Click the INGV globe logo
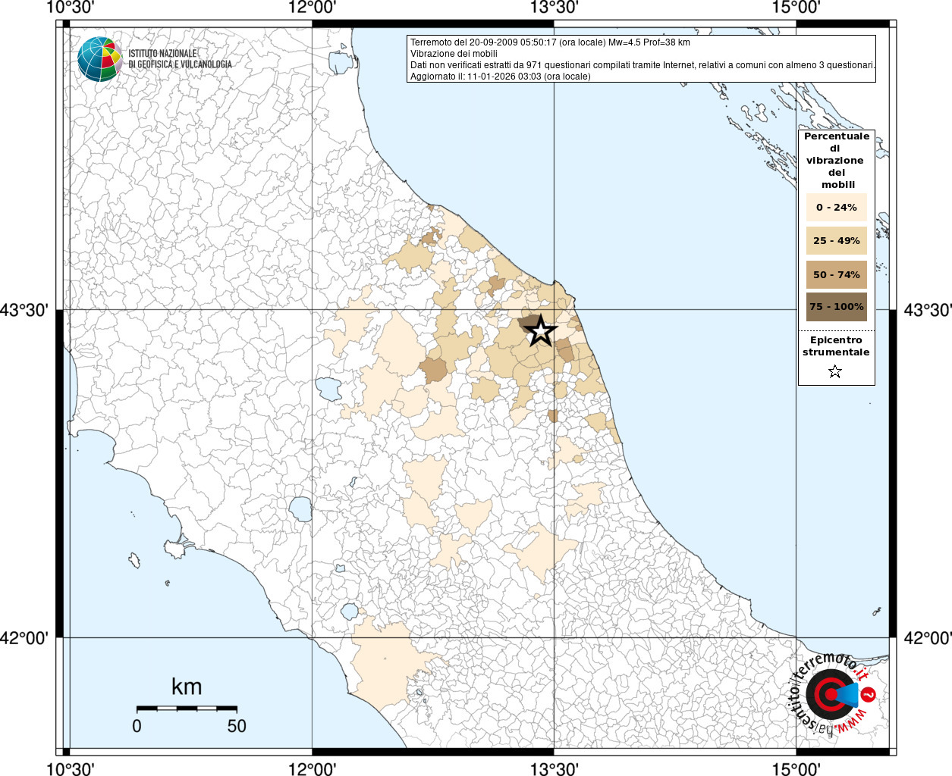 pyautogui.click(x=99, y=59)
